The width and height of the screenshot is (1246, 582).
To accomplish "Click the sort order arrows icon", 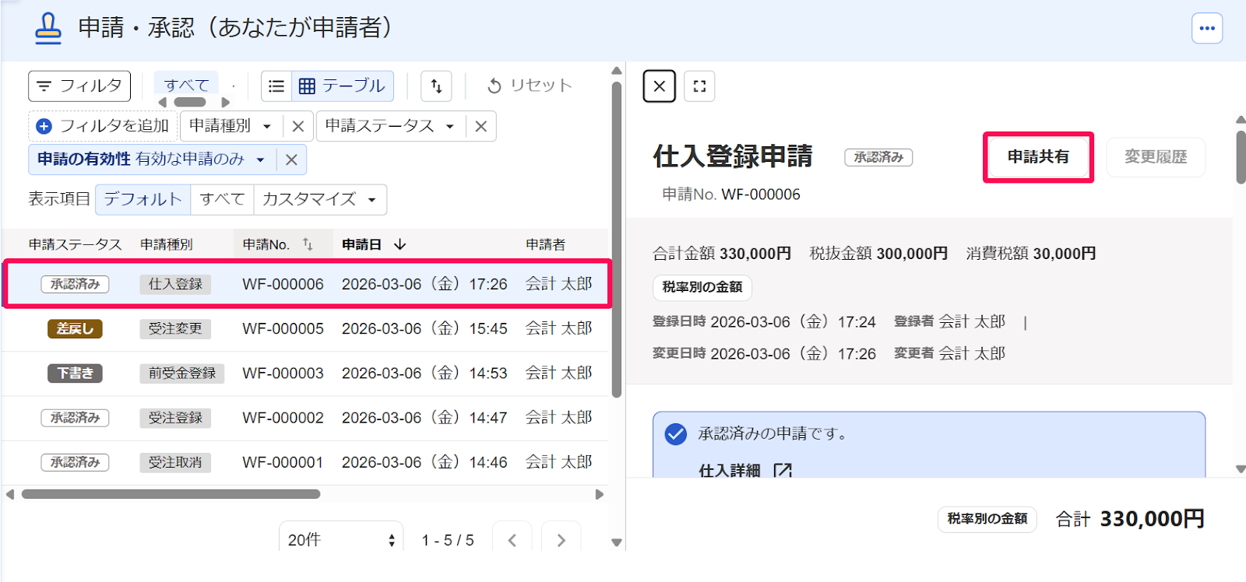I will click(x=436, y=86).
